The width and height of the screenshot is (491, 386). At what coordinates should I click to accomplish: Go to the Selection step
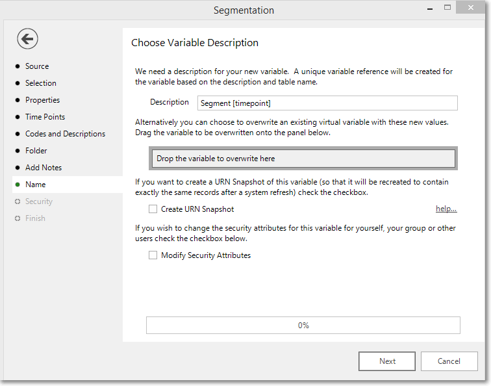coord(41,83)
